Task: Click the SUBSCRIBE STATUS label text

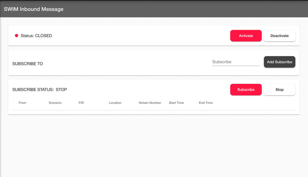Action: pos(33,89)
